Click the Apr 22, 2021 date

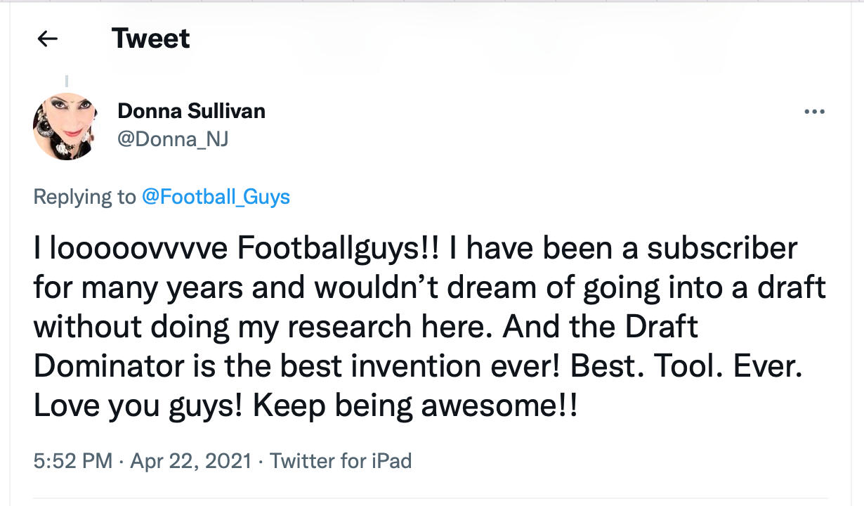click(x=191, y=461)
